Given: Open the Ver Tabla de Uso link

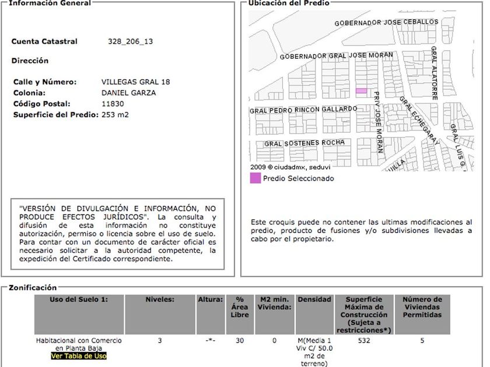Looking at the screenshot, I should tap(79, 356).
